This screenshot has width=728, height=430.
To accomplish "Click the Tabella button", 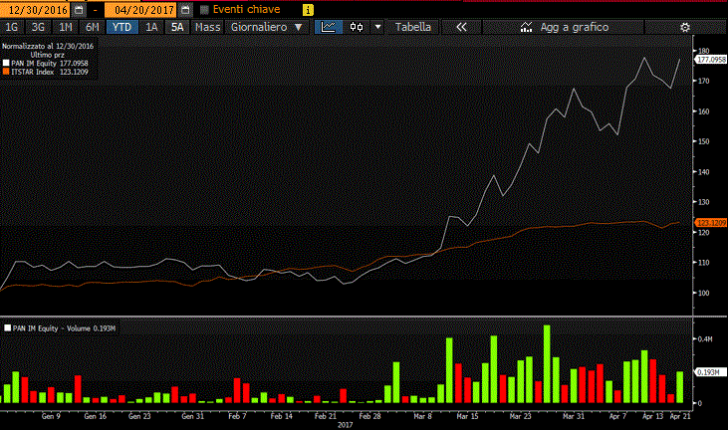I will (413, 27).
